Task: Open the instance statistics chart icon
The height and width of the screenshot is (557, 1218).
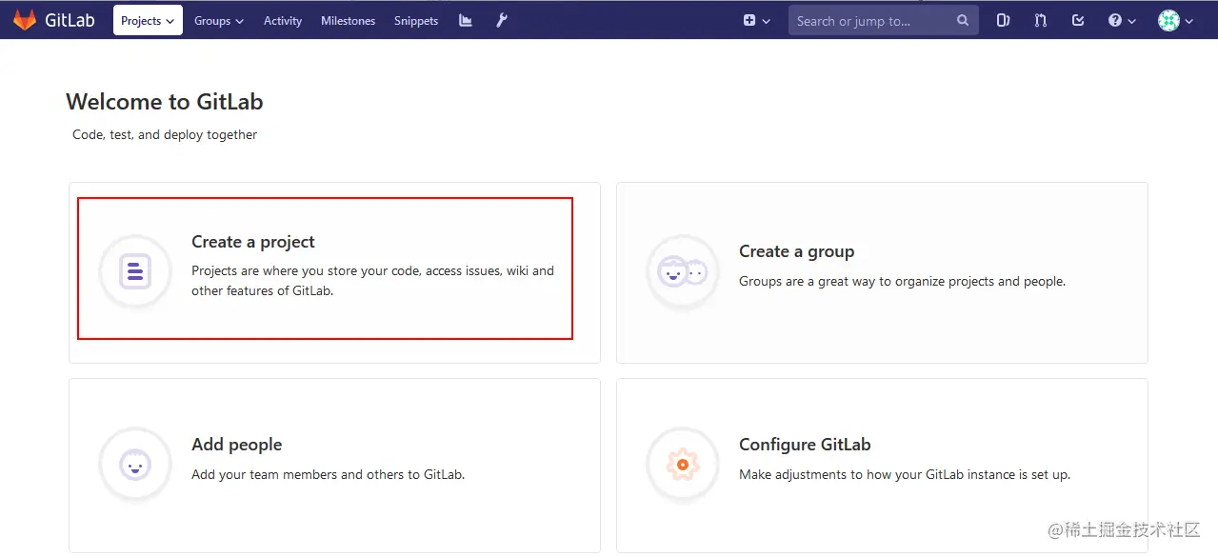Action: pos(466,20)
